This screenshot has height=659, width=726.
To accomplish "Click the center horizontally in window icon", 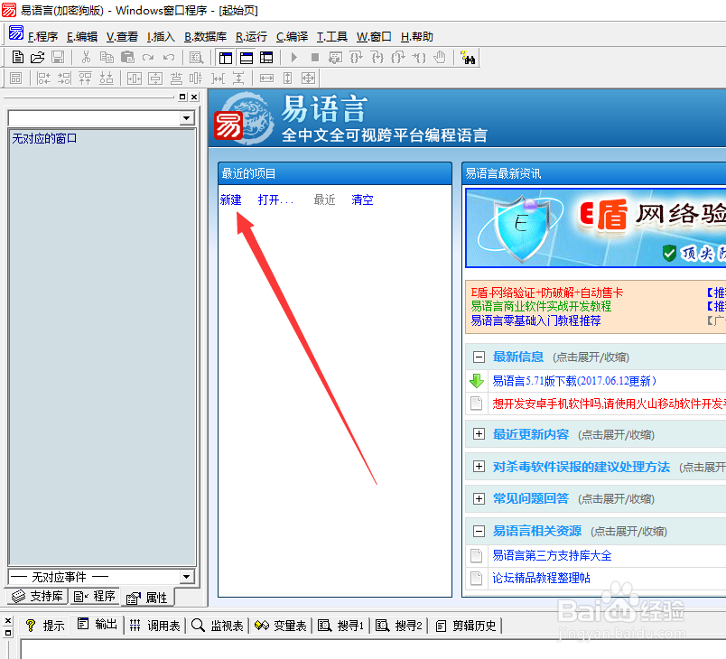I will tap(135, 79).
